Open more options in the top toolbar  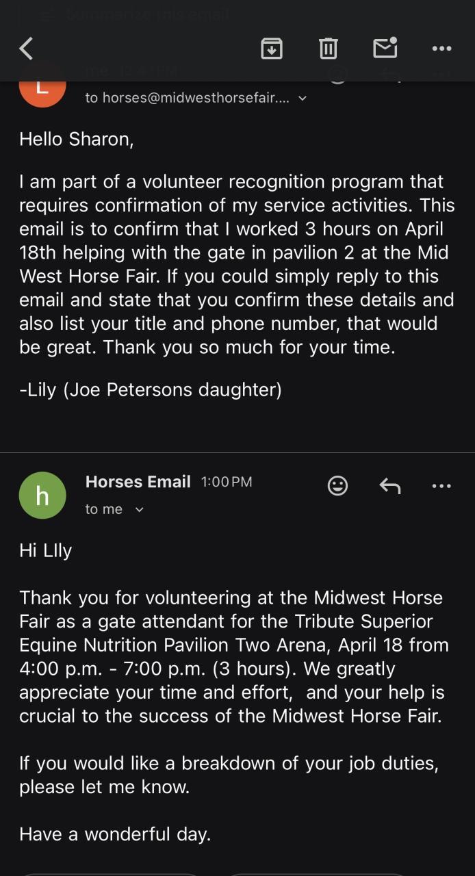click(x=441, y=49)
